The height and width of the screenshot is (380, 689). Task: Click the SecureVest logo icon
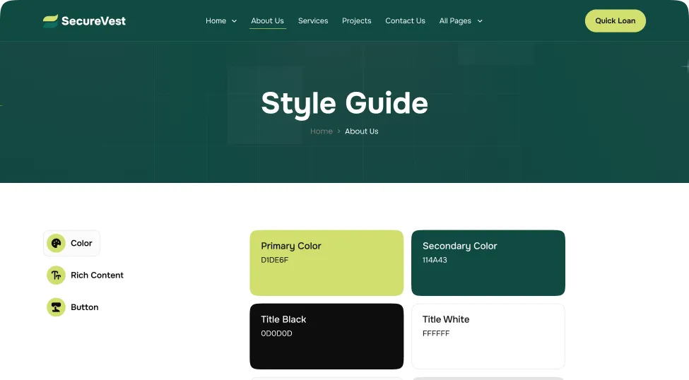coord(50,20)
